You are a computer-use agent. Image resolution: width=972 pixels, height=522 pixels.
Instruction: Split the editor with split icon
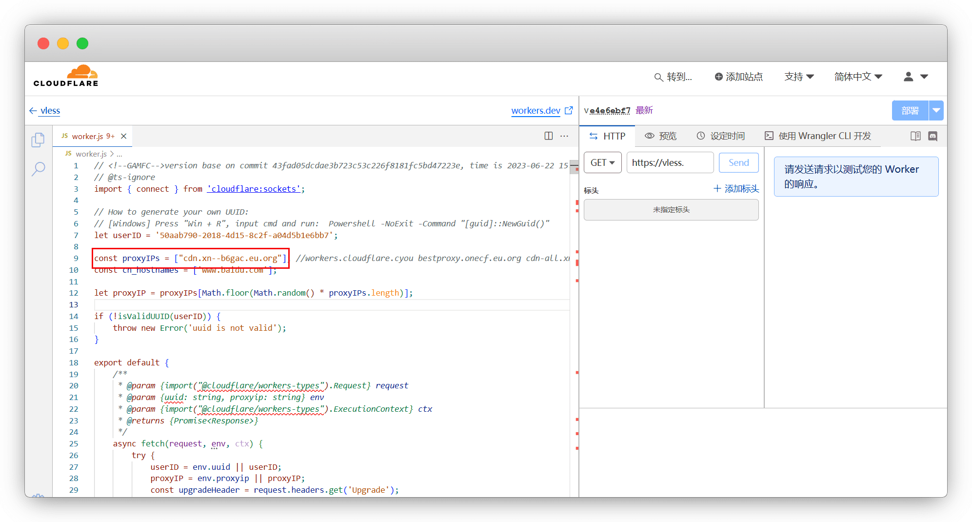(x=549, y=136)
